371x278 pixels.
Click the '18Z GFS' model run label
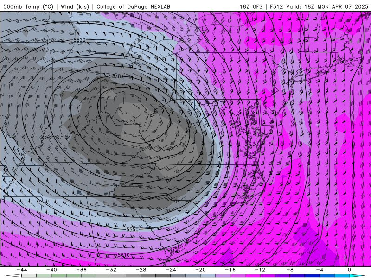[x=251, y=6]
